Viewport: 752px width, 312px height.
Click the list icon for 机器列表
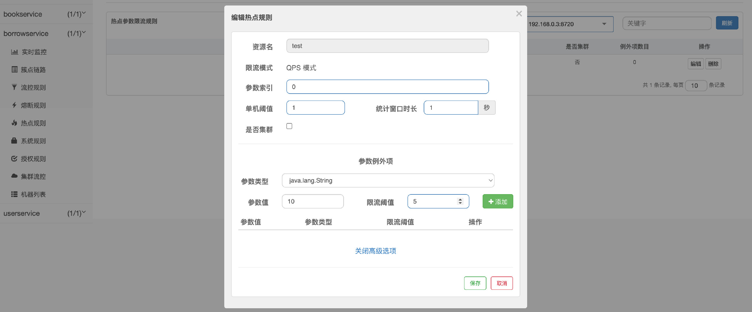[x=14, y=194]
